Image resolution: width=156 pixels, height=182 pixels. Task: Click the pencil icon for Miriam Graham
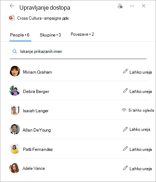[125, 71]
